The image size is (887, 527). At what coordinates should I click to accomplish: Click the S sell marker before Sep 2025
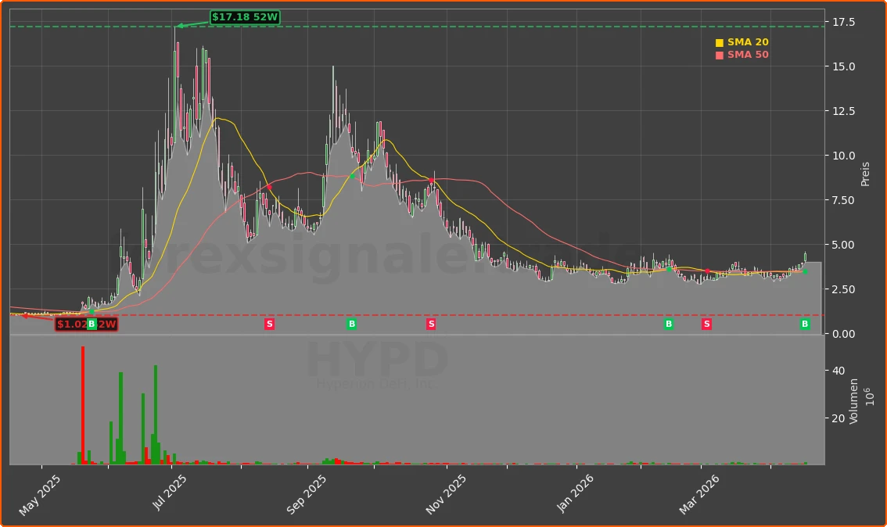[270, 323]
